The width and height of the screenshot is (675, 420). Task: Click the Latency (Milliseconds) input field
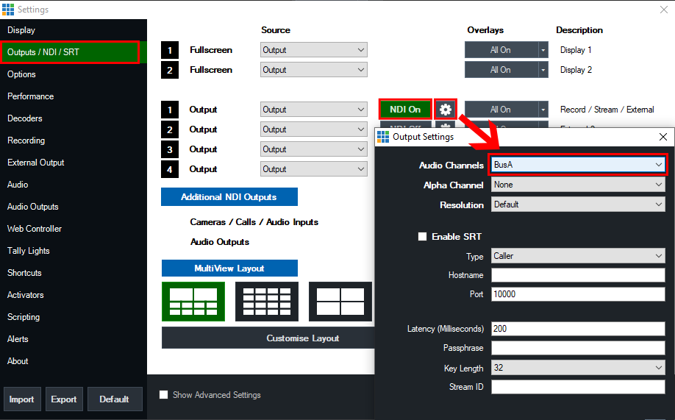tap(578, 329)
